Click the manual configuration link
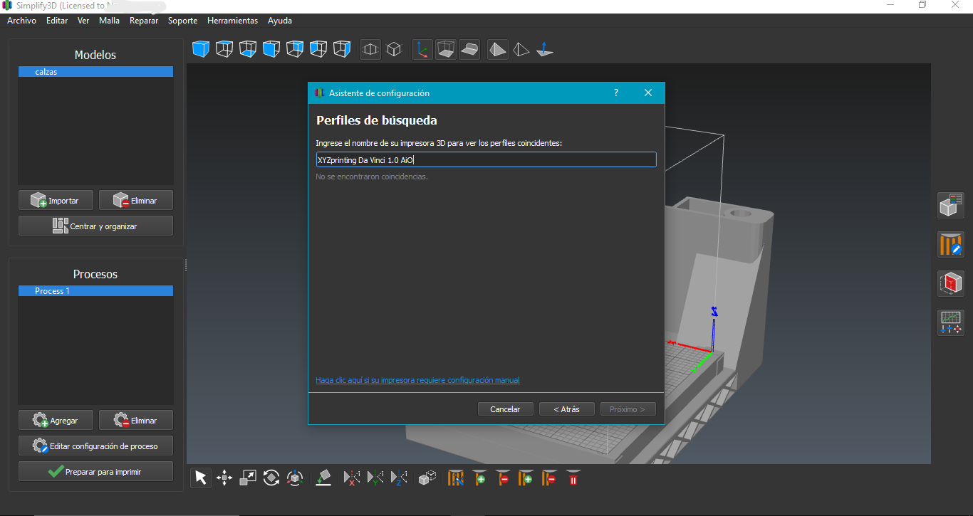The height and width of the screenshot is (516, 973). [417, 380]
